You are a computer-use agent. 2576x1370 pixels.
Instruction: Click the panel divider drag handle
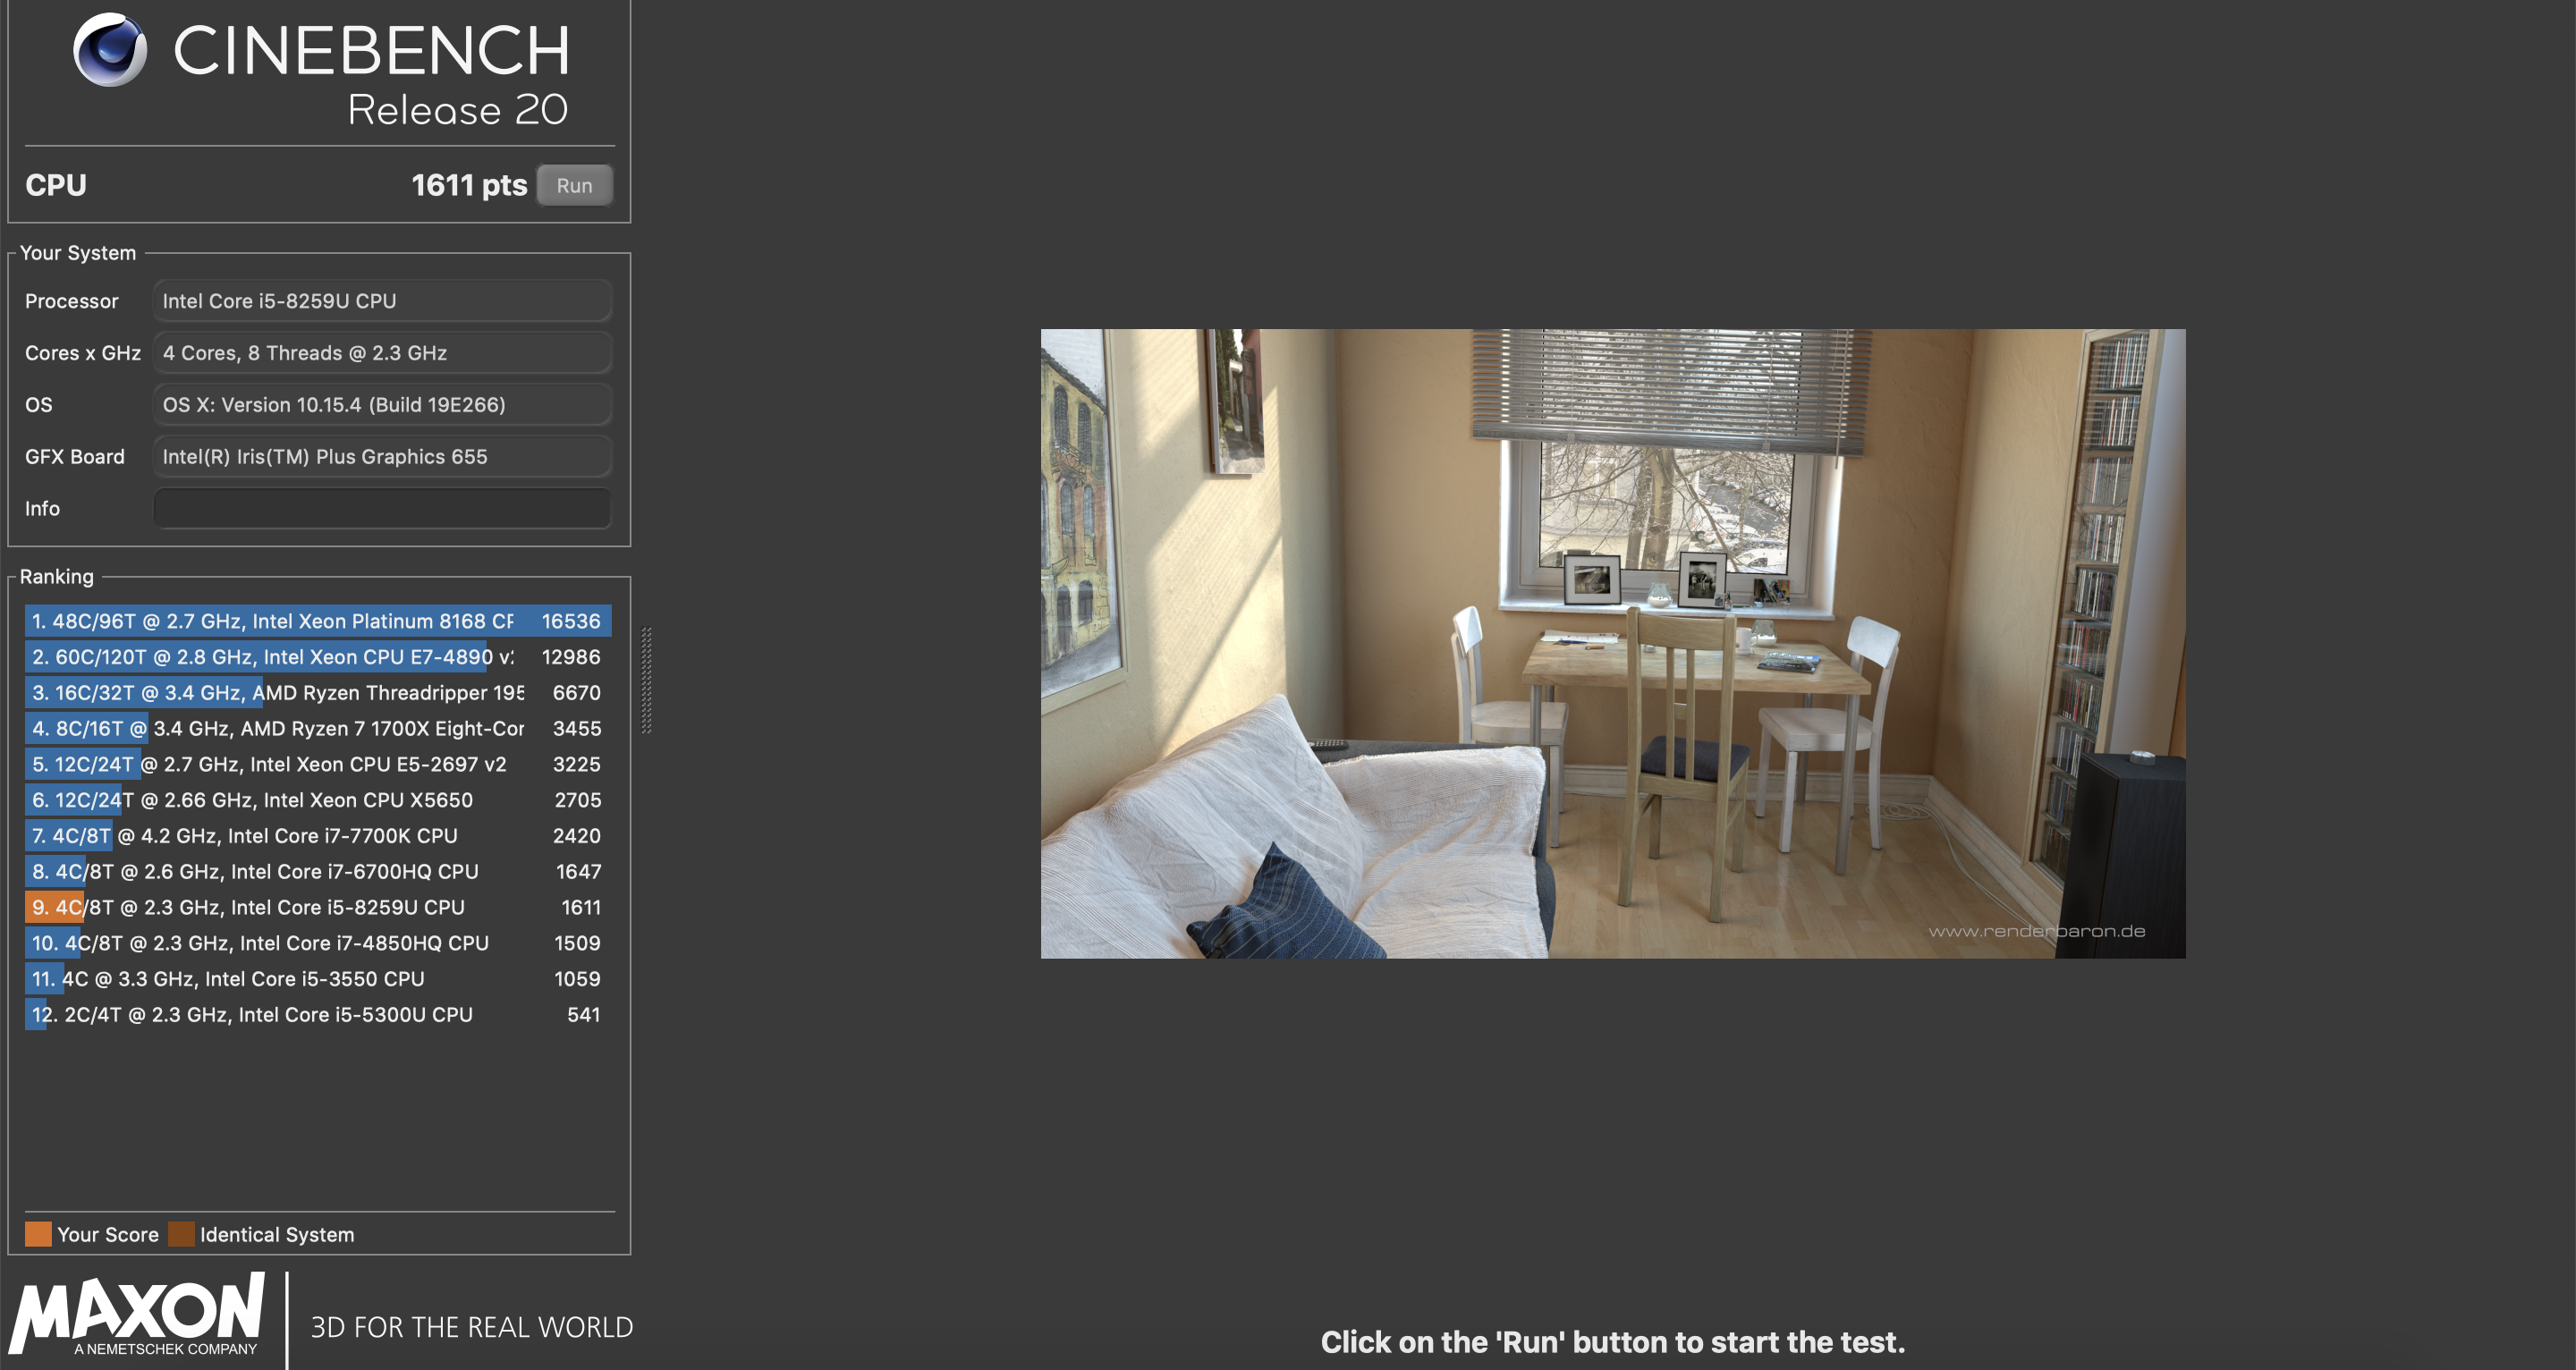(x=646, y=680)
